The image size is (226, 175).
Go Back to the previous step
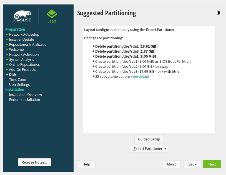point(192,164)
